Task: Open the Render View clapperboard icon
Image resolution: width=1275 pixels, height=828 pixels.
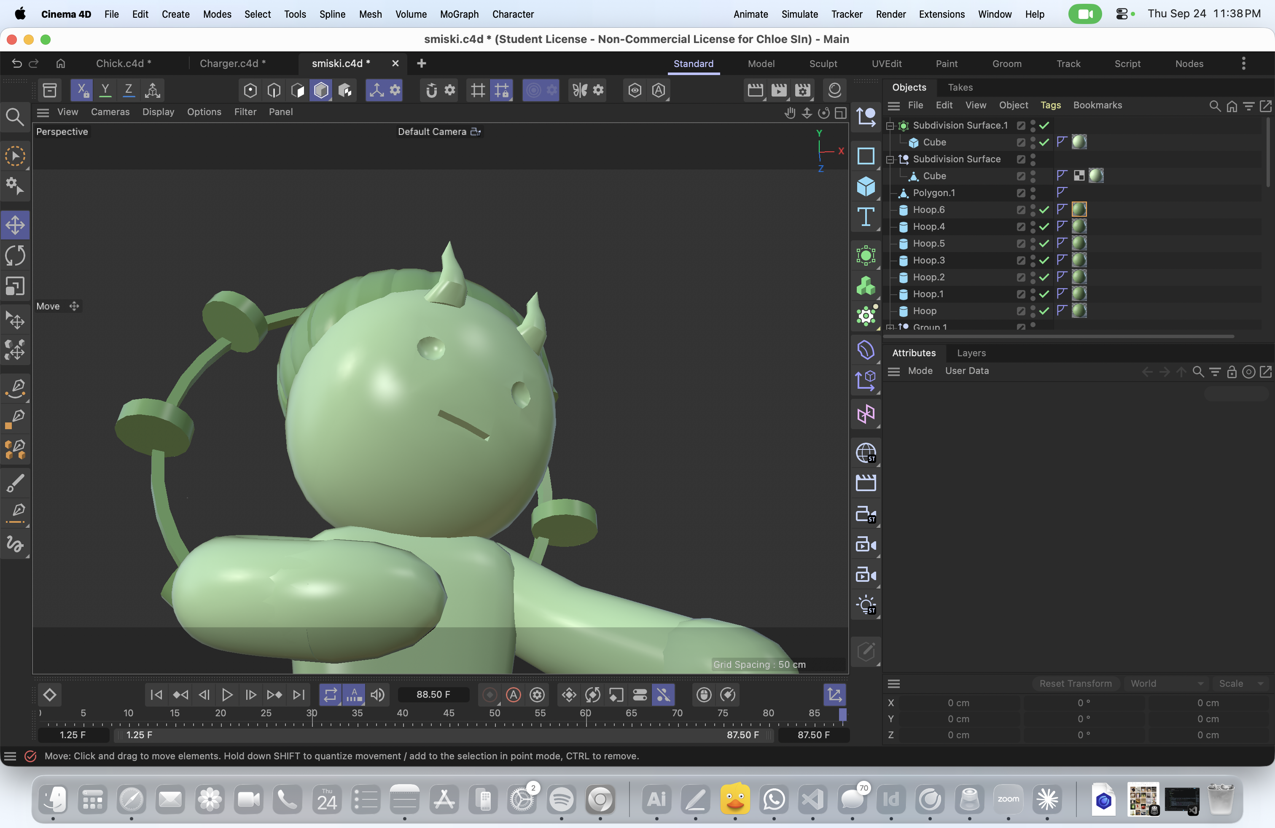Action: (756, 90)
